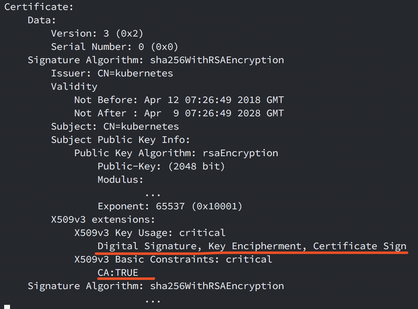Click the "Validity" label

74,86
